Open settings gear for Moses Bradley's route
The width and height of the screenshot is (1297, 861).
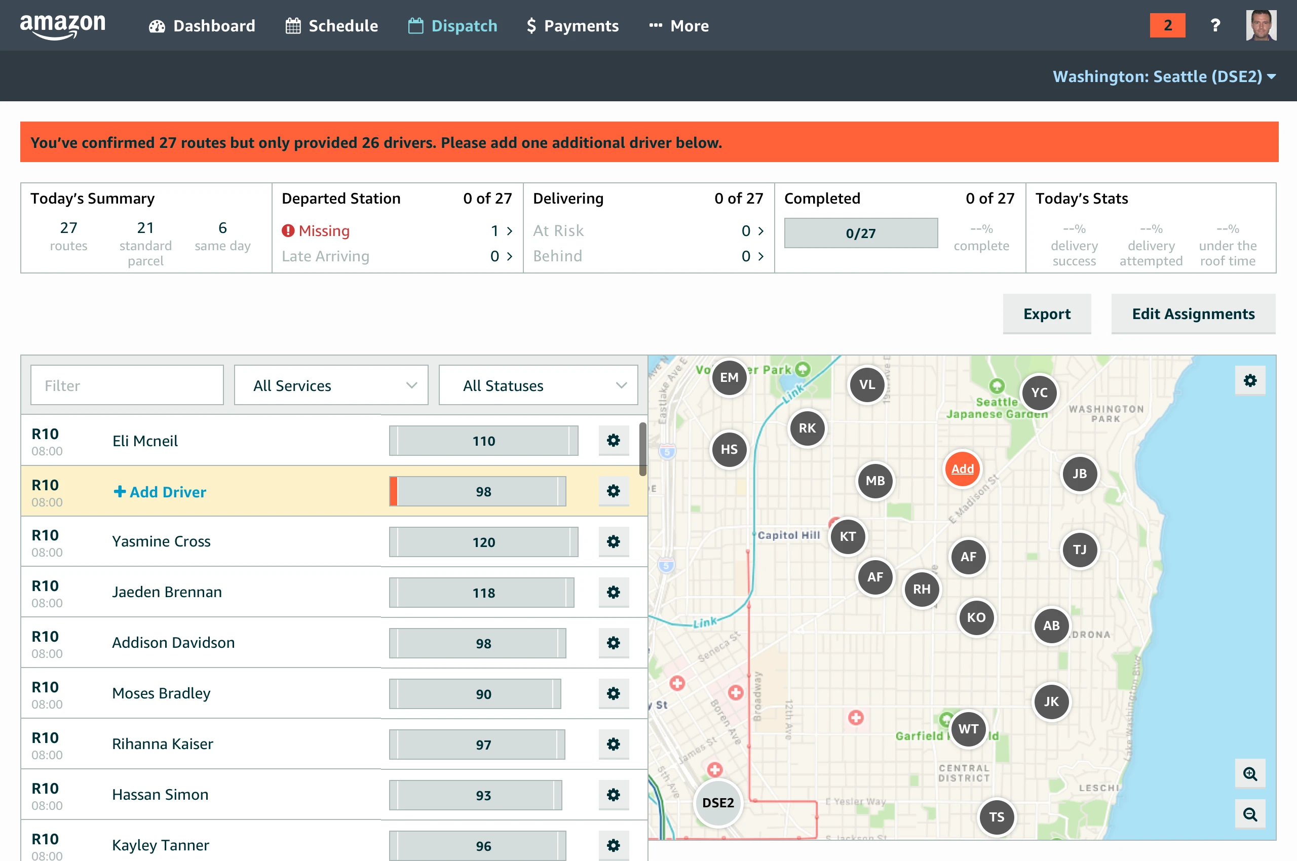614,693
